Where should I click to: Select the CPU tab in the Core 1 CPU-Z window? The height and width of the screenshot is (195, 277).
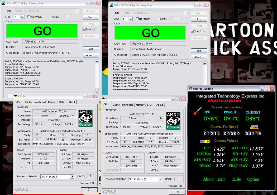click(x=18, y=102)
